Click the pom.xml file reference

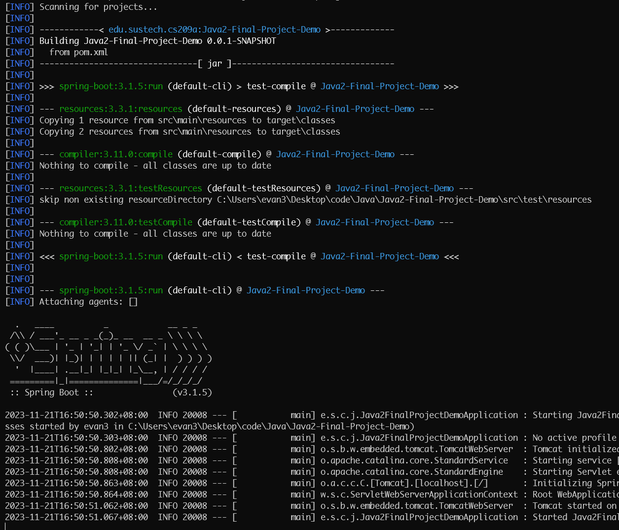coord(92,52)
